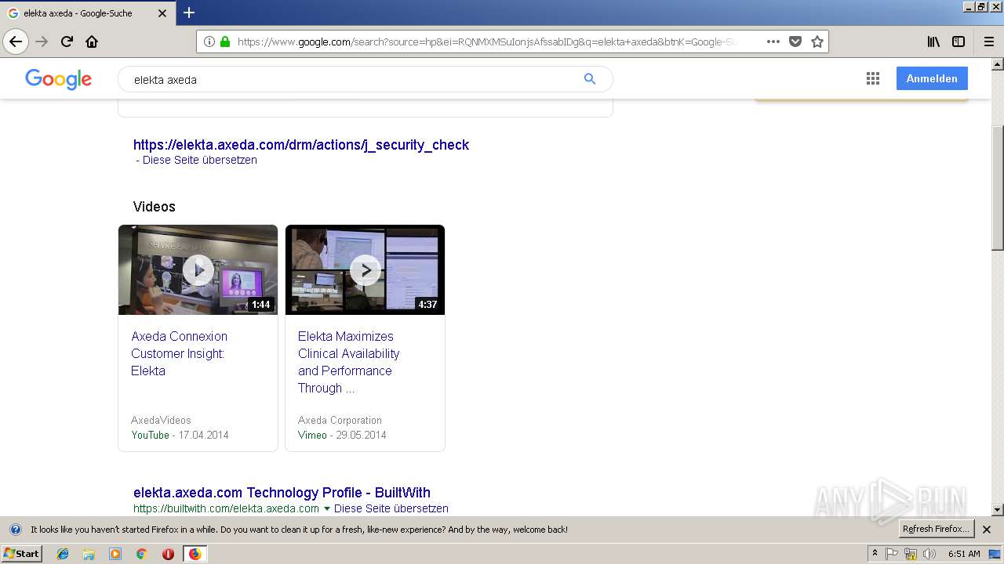This screenshot has height=564, width=1004.
Task: Expand the builtwith.com URL dropdown arrow
Action: (x=327, y=509)
